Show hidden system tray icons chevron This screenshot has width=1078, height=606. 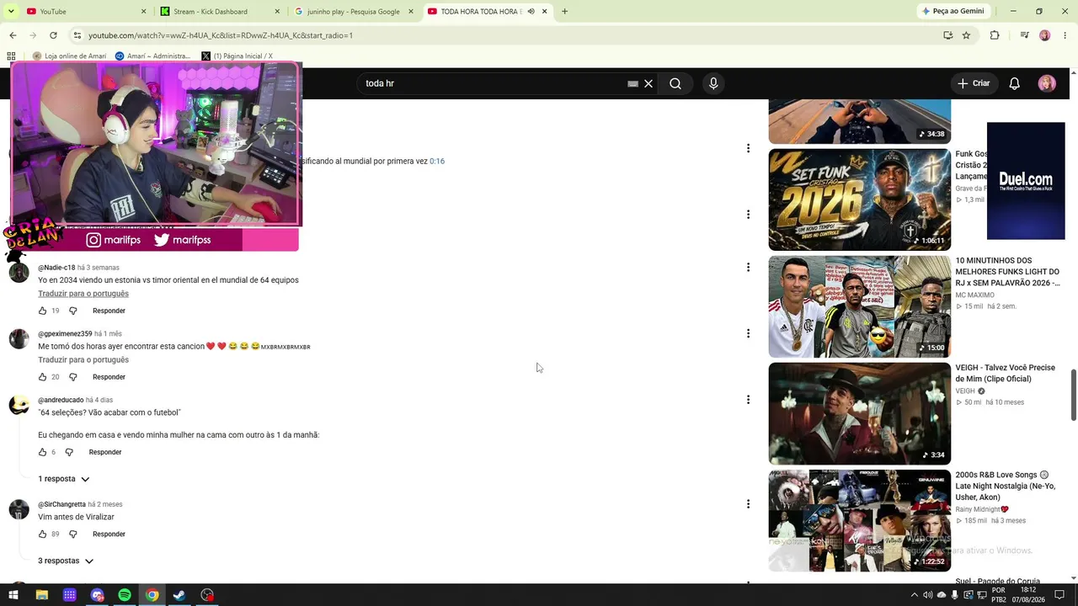point(915,595)
